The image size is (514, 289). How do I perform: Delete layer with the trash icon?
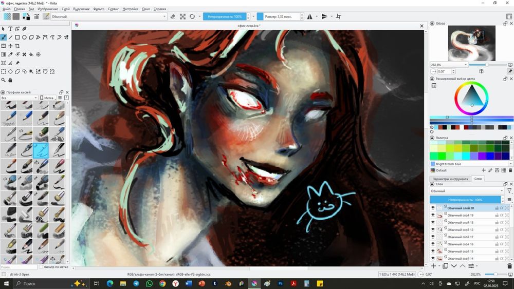[x=509, y=266]
